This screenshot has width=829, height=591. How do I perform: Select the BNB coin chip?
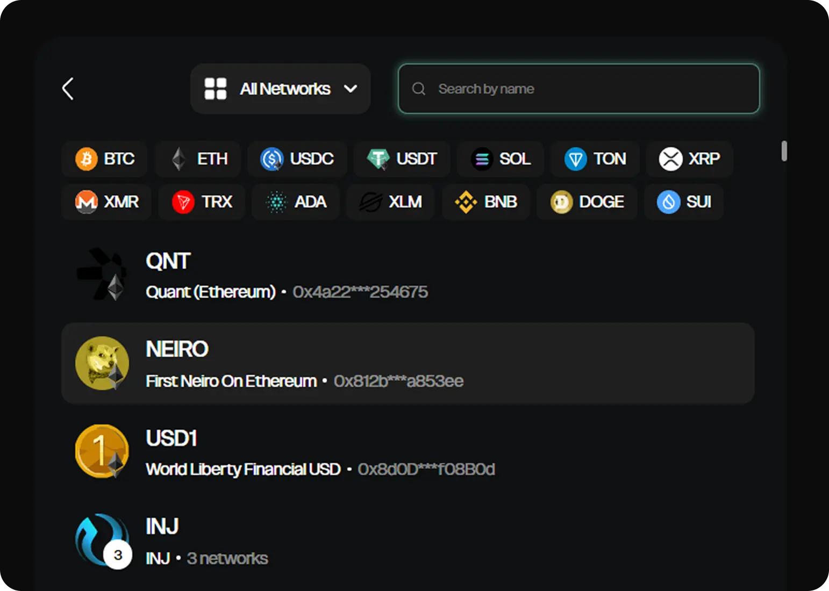click(486, 202)
